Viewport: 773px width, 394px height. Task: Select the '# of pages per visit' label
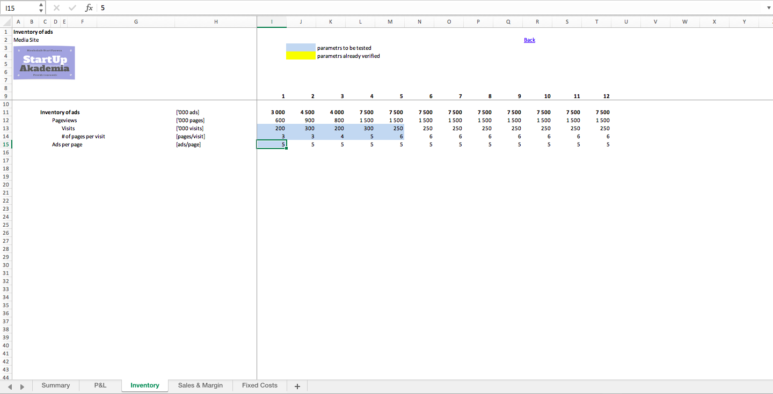83,137
